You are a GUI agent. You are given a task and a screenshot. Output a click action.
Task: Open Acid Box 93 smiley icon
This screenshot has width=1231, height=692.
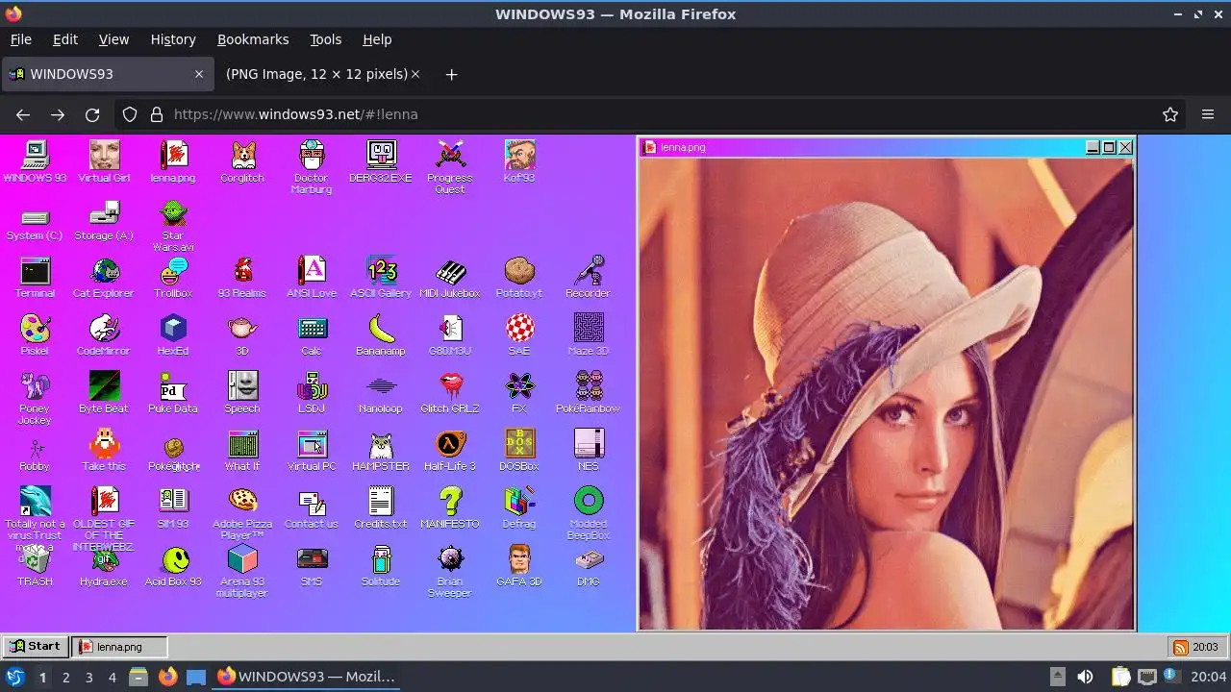point(173,559)
